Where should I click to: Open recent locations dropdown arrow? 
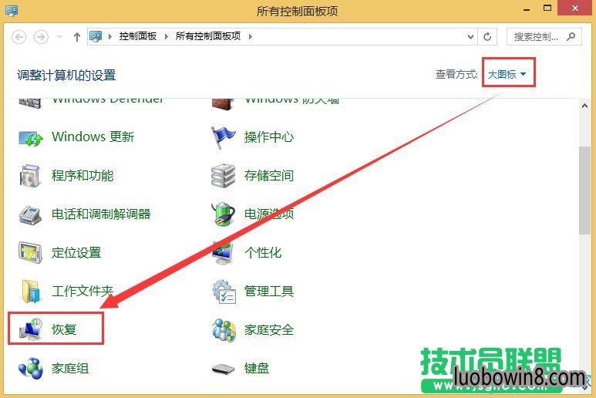(59, 37)
